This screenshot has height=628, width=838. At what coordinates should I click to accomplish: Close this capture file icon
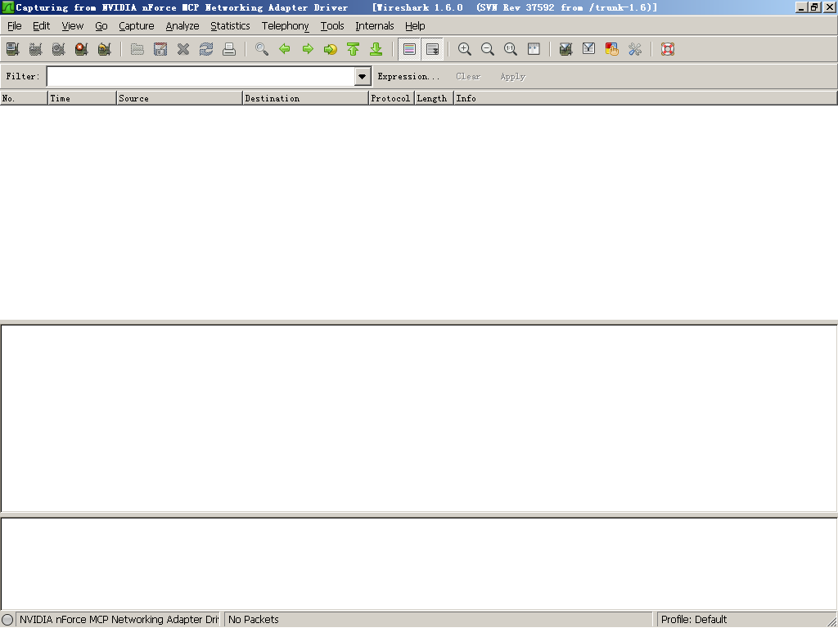coord(183,49)
